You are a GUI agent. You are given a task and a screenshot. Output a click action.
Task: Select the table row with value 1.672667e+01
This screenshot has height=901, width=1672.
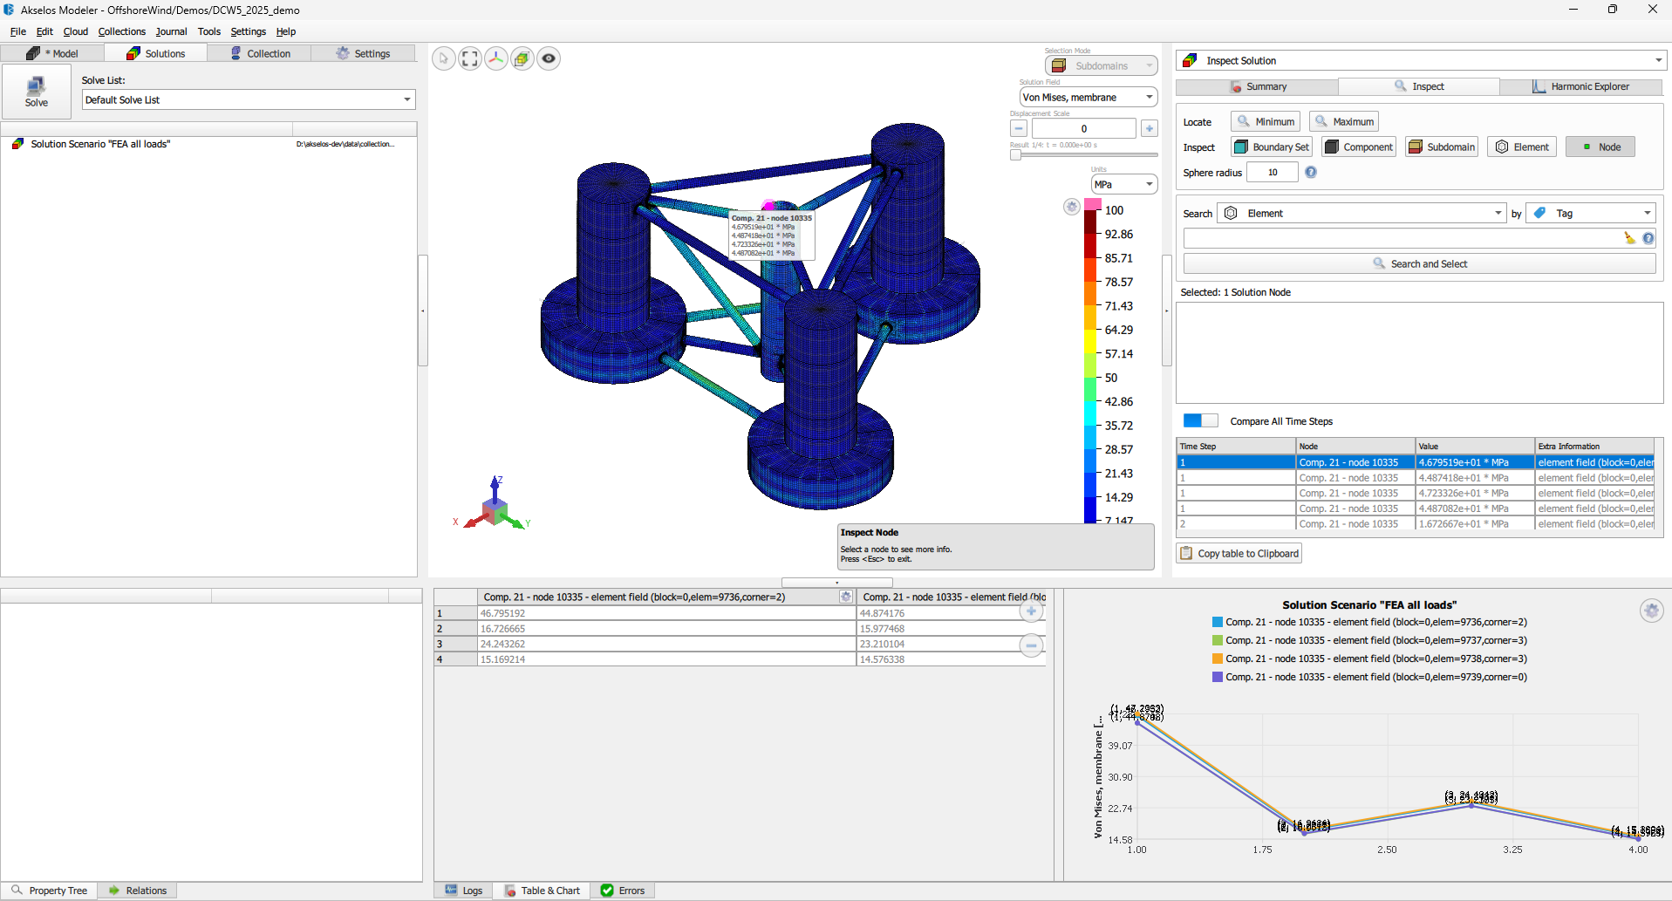[1416, 524]
